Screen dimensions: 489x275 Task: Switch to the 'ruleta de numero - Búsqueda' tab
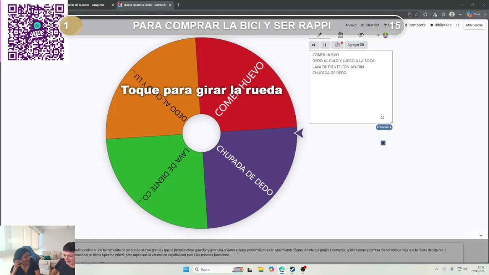tap(86, 5)
